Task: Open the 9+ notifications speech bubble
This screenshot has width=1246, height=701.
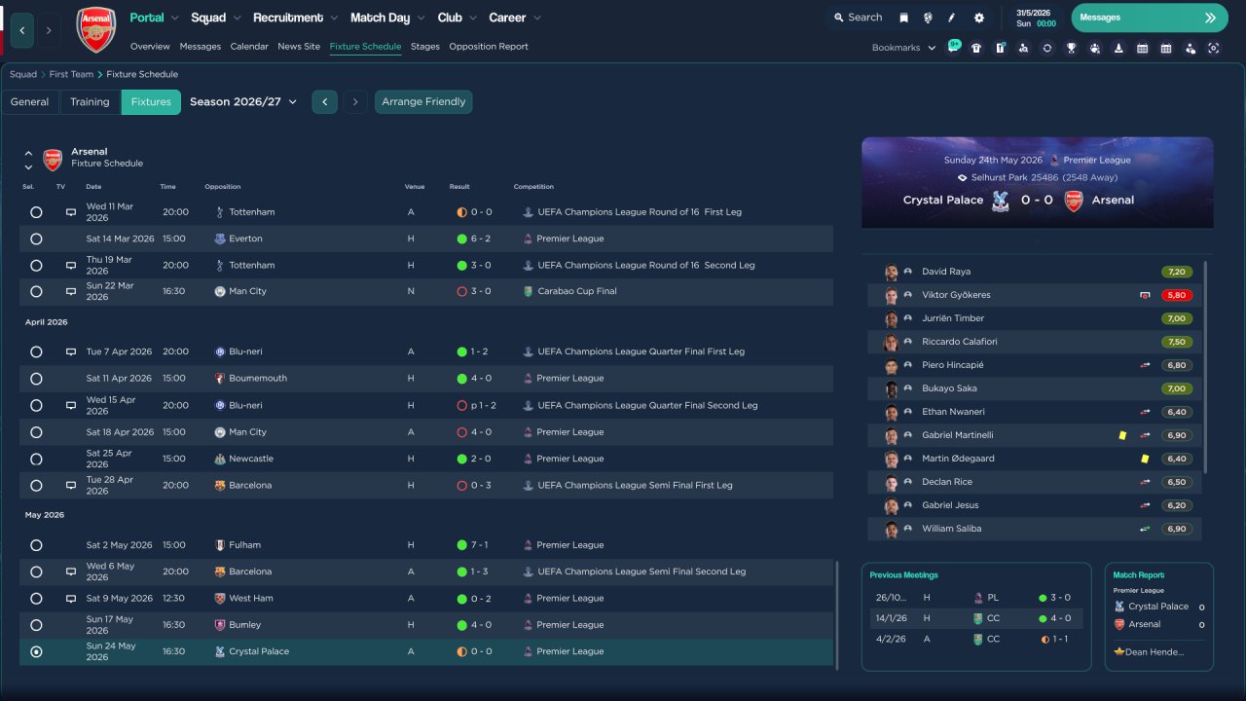Action: pos(954,47)
